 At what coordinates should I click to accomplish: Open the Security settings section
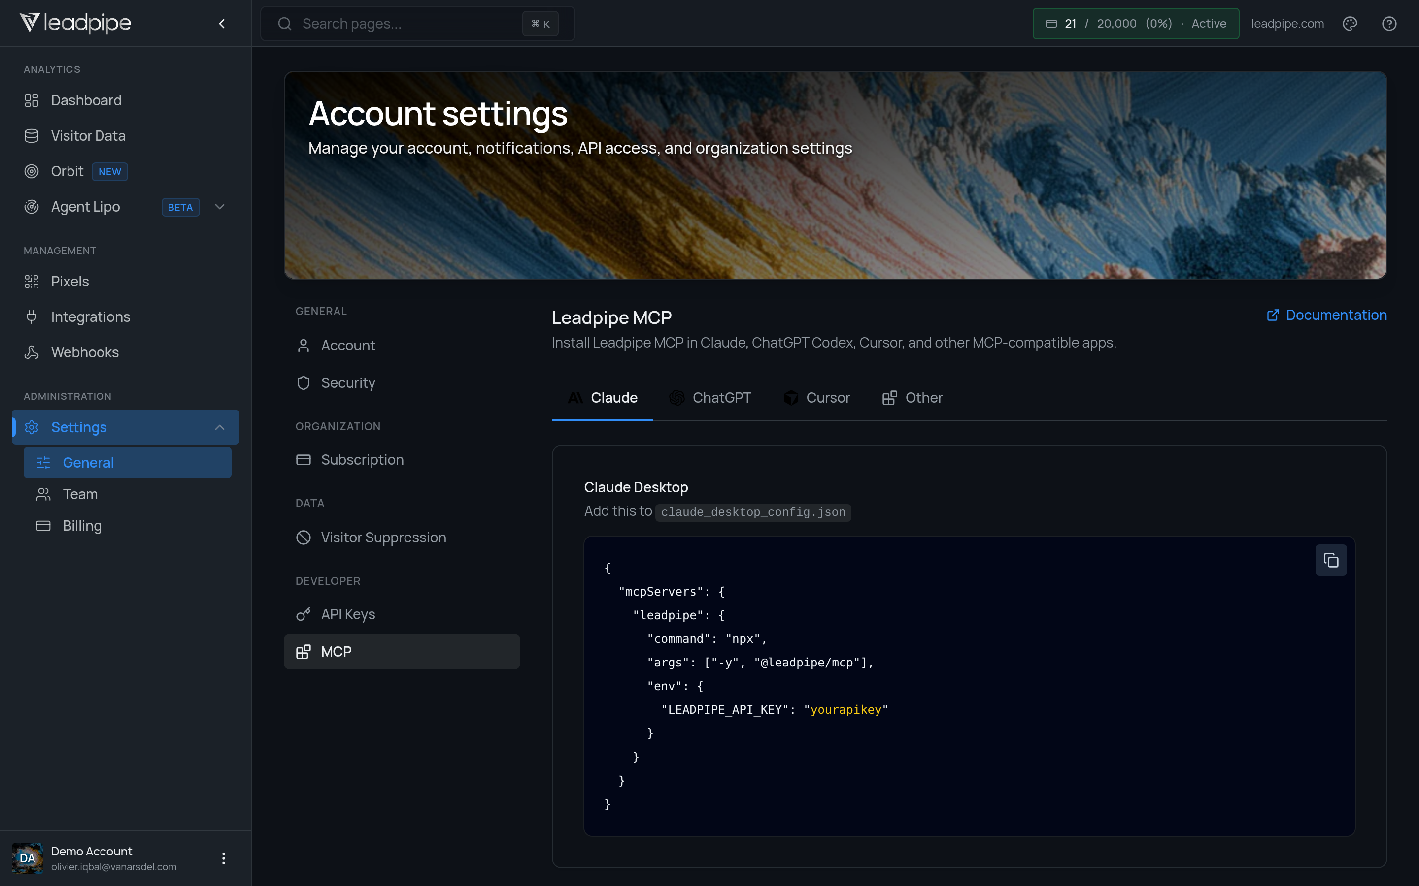[x=402, y=382]
